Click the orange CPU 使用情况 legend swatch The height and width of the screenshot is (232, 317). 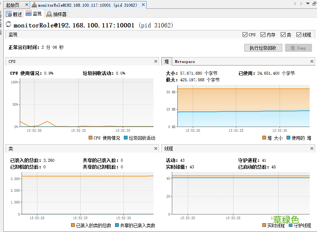[x=91, y=138]
